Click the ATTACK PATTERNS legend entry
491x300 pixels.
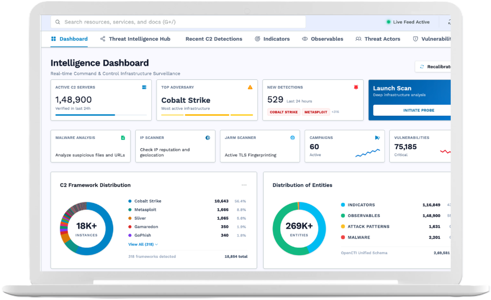click(x=396, y=226)
